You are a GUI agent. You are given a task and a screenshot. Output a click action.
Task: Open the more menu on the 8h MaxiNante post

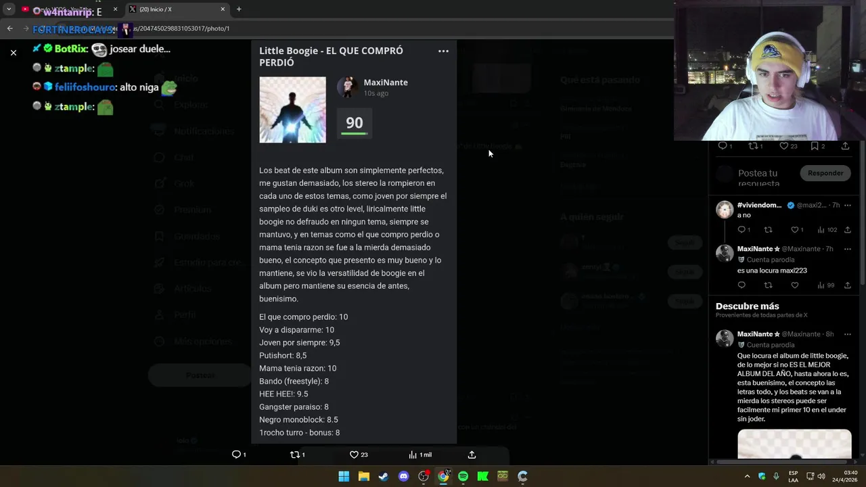click(x=847, y=334)
